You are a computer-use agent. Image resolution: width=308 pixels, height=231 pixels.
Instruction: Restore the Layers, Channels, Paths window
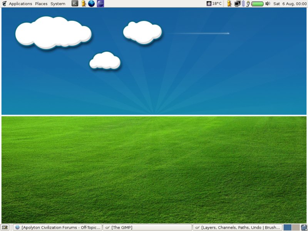[x=238, y=228]
